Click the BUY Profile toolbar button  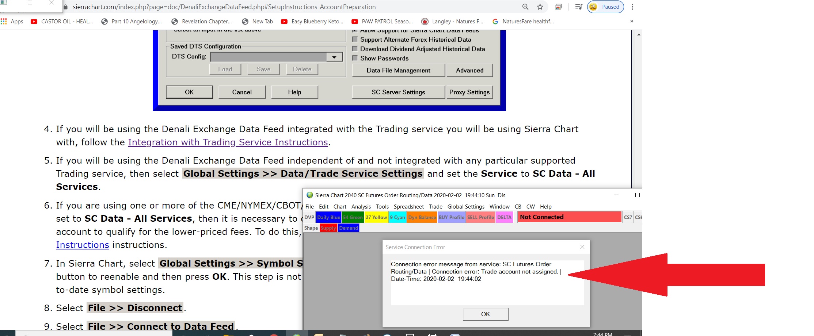tap(452, 217)
